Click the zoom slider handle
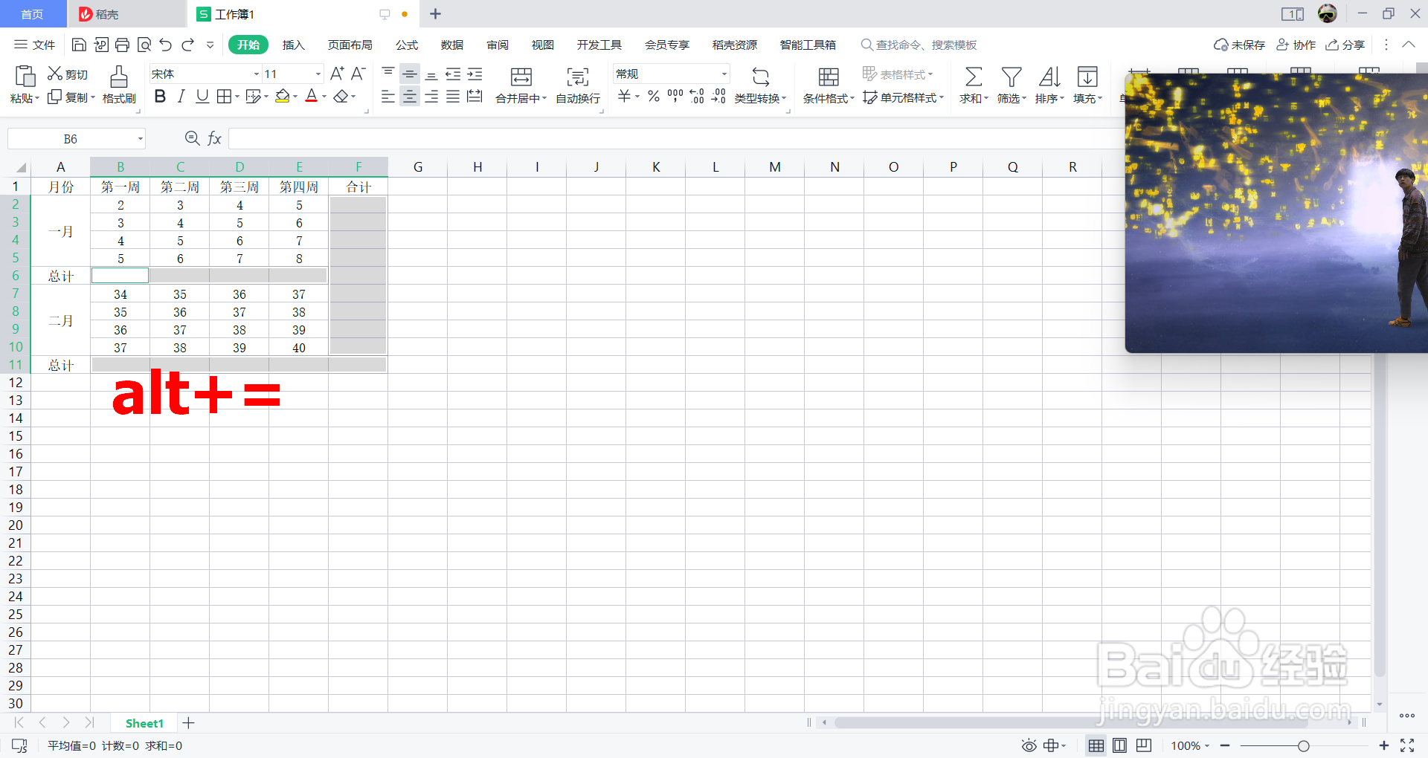The height and width of the screenshot is (758, 1428). tap(1304, 745)
